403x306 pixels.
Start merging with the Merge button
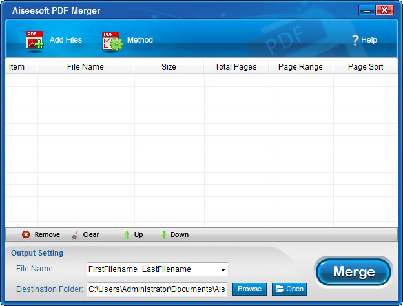[x=354, y=272]
